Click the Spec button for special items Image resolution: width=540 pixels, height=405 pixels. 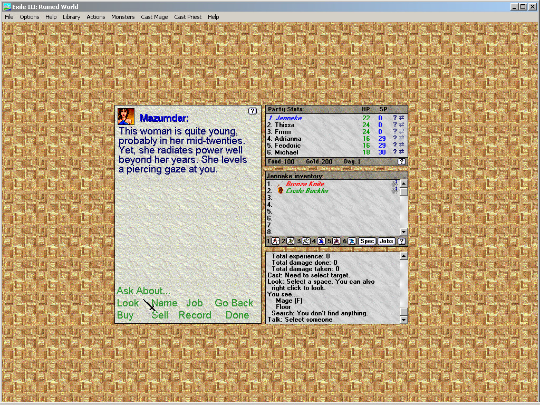coord(367,241)
